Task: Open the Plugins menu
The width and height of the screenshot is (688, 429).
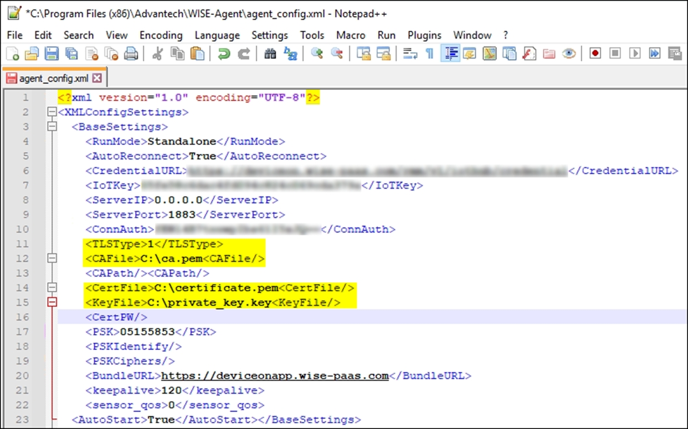Action: click(424, 35)
